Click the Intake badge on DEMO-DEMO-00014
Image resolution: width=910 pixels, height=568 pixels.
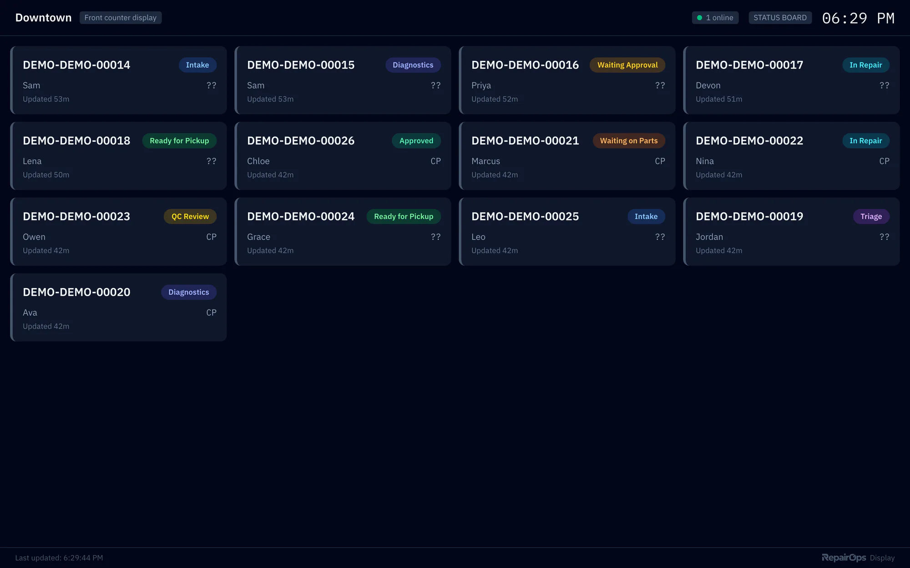[x=197, y=65]
